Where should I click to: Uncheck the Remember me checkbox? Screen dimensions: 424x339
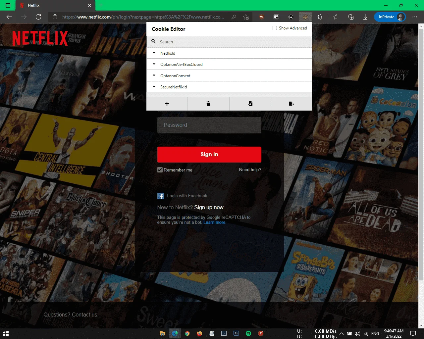pos(160,170)
